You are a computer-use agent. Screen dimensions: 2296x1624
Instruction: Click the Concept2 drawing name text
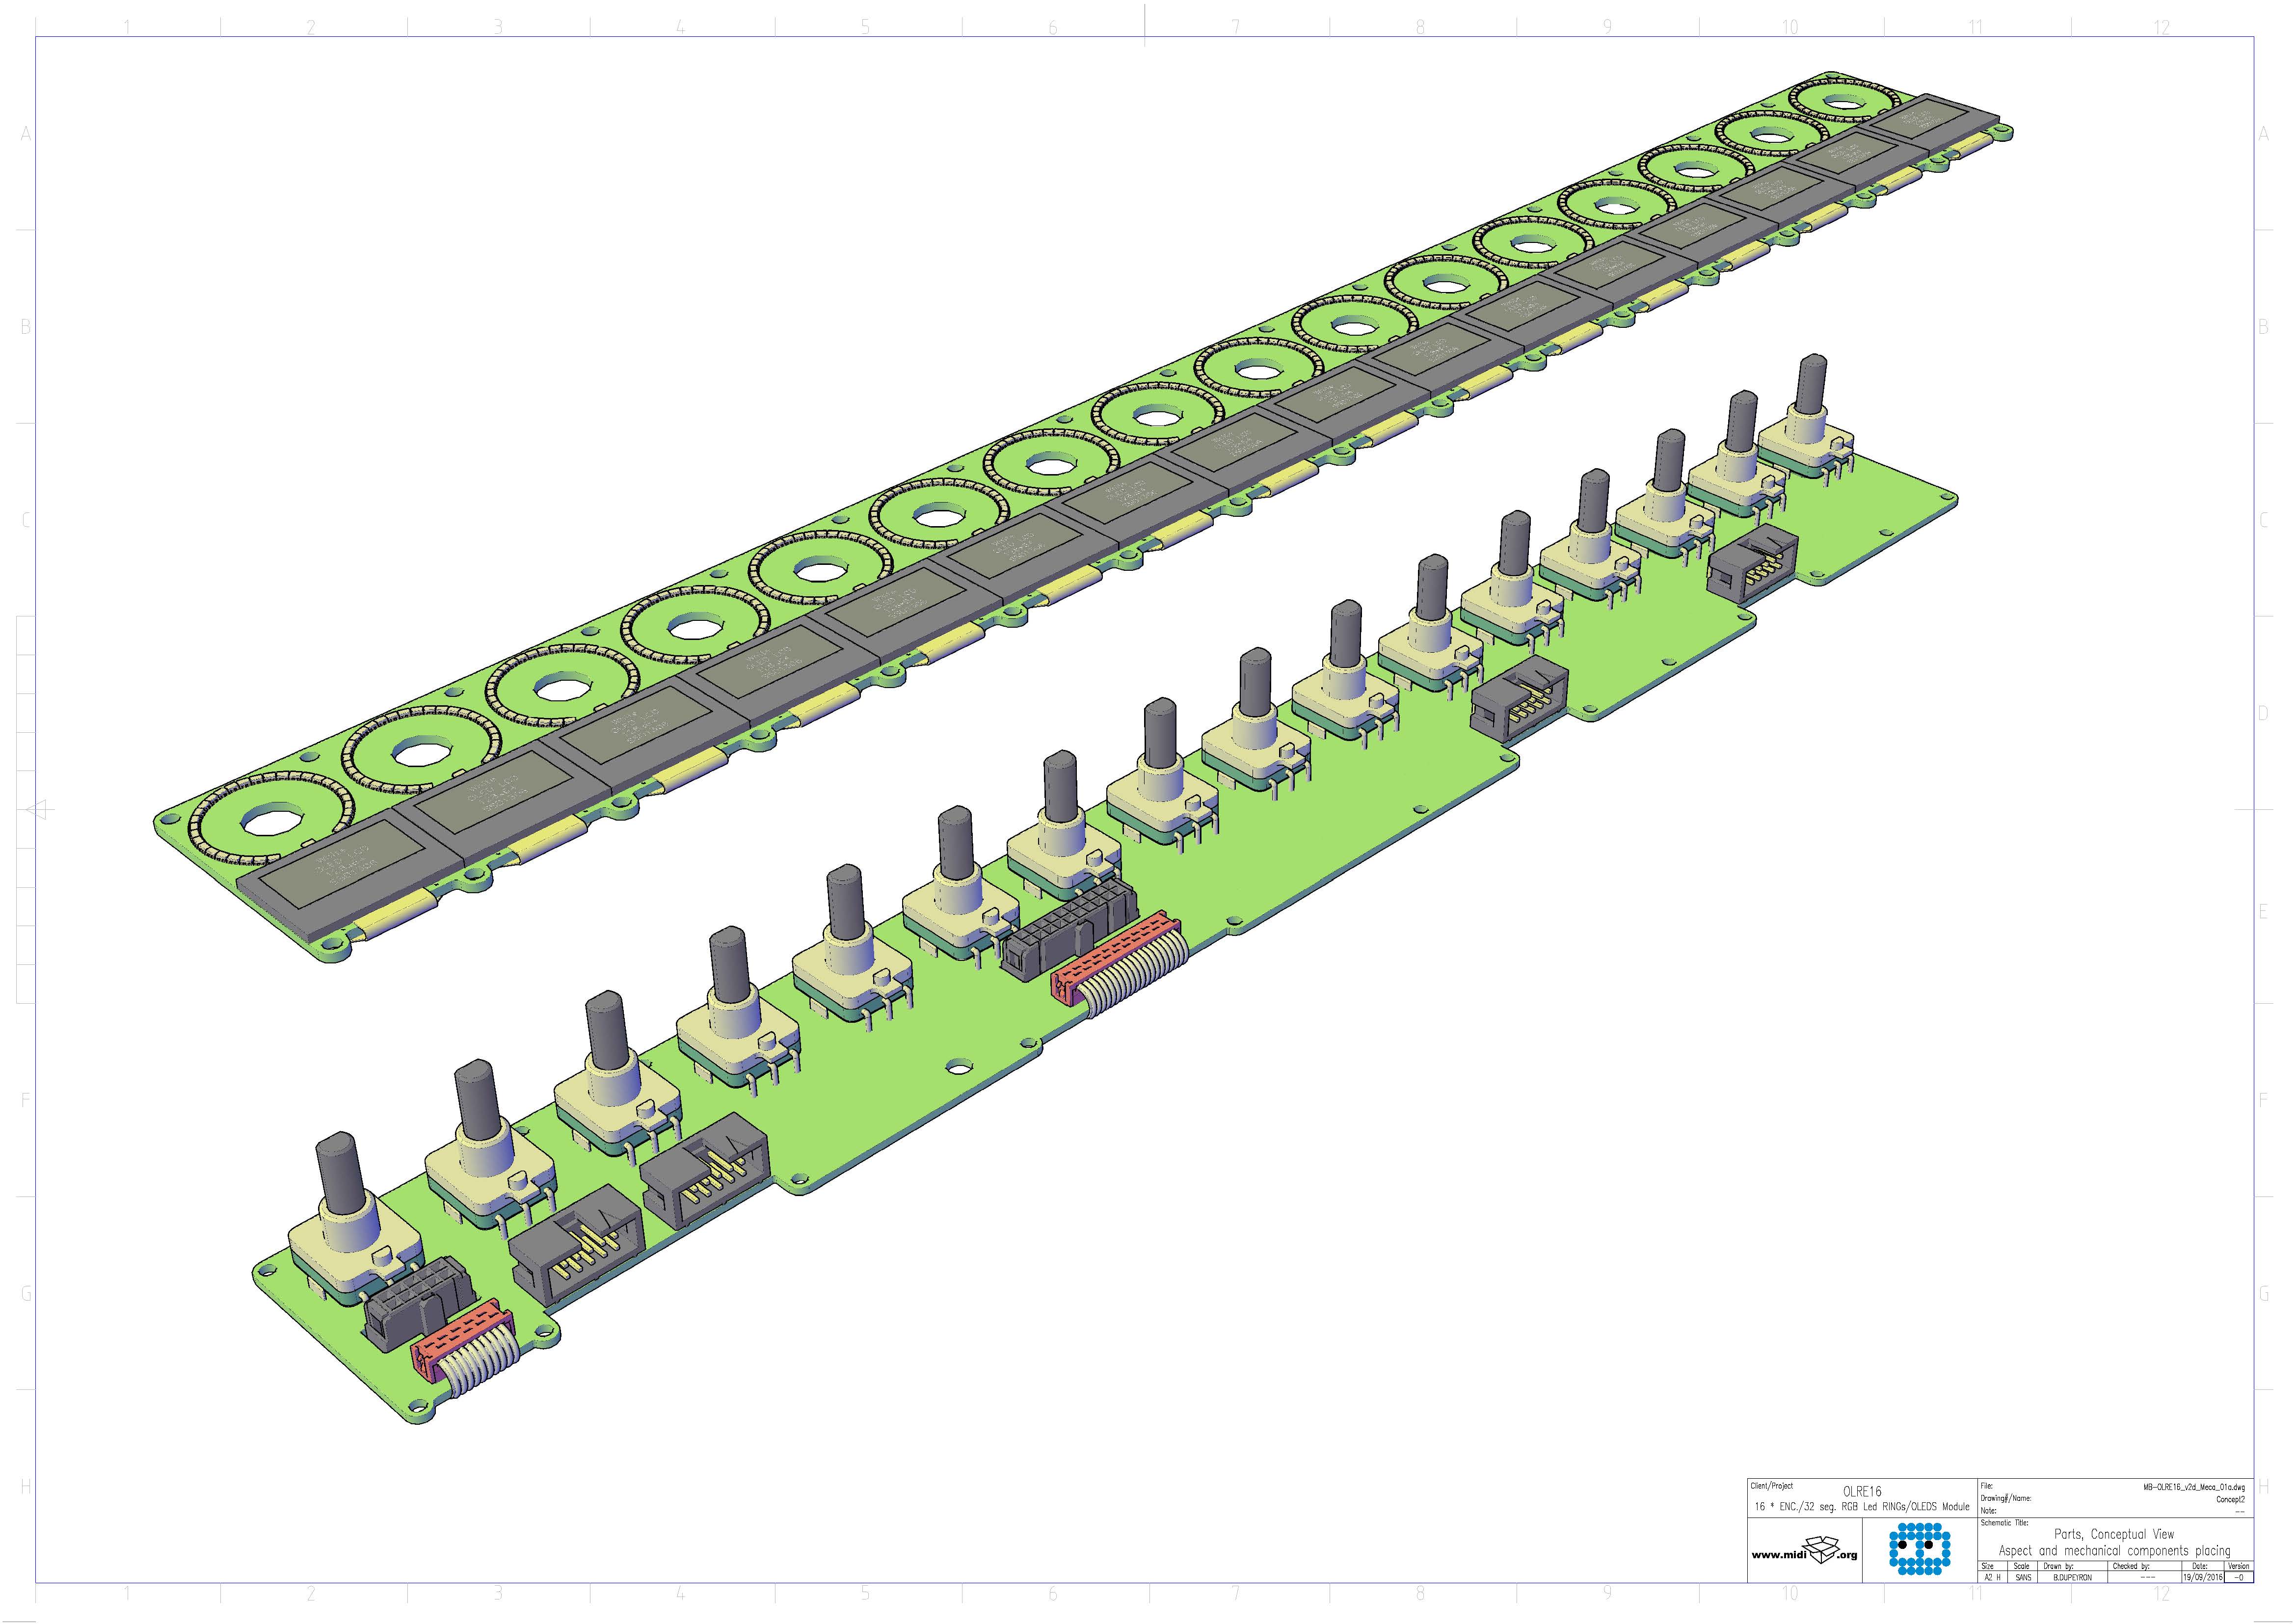(x=2230, y=1499)
